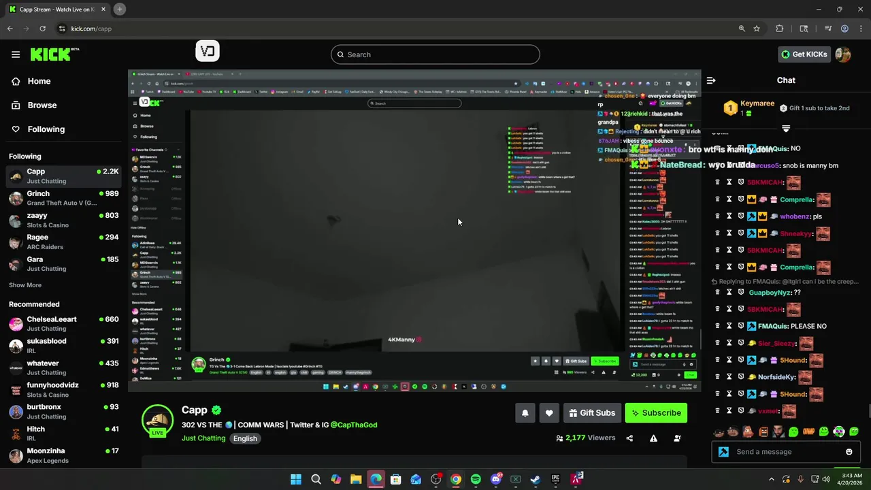871x490 pixels.
Task: Open Chrome media controls icon
Action: [828, 29]
